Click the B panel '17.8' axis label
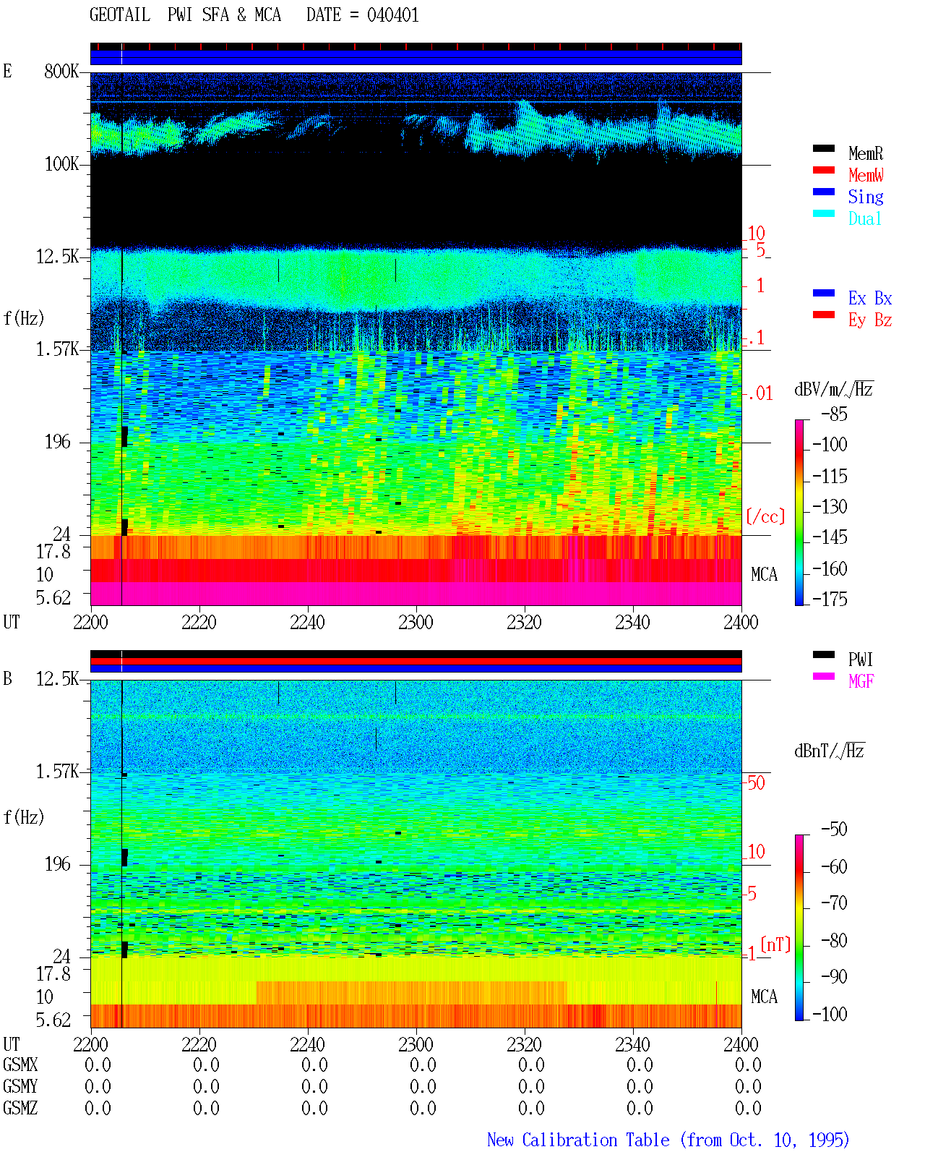The image size is (925, 1152). pos(53,974)
